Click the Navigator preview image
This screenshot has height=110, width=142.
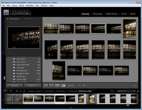pyautogui.click(x=24, y=37)
